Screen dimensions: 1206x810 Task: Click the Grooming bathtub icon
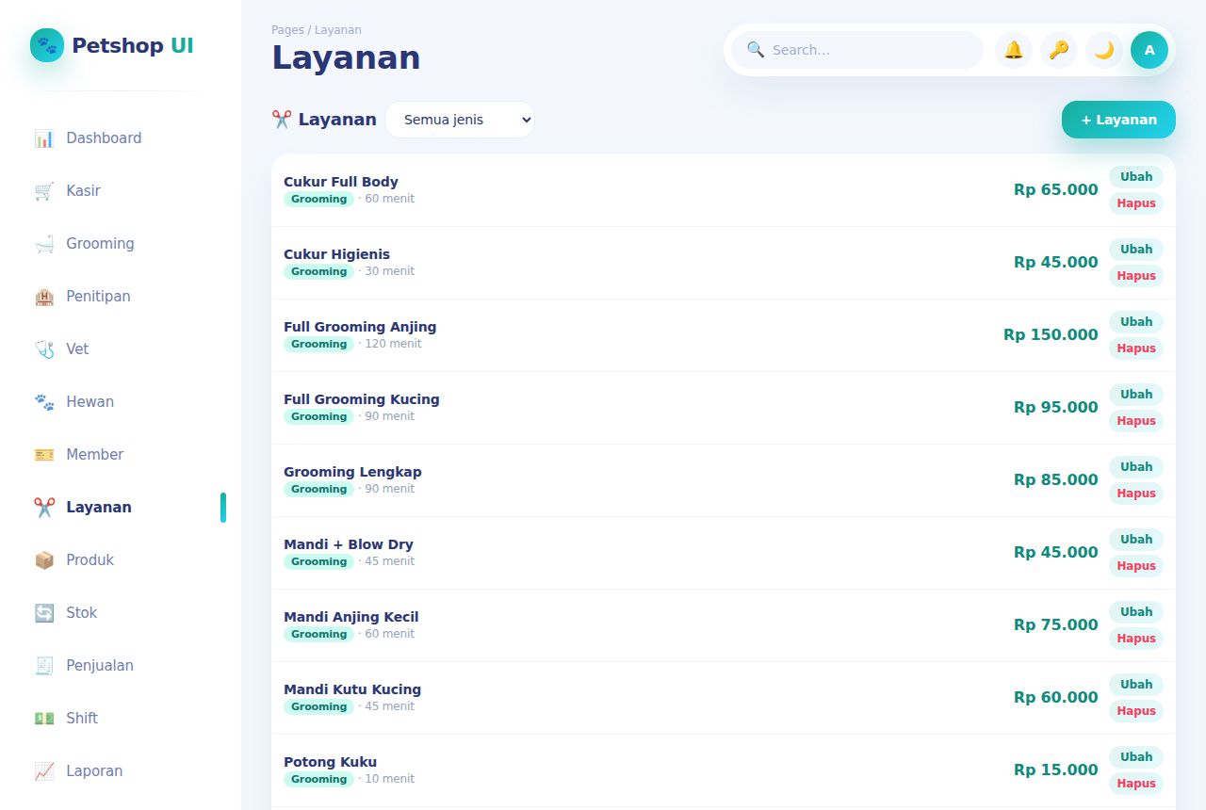click(x=44, y=244)
